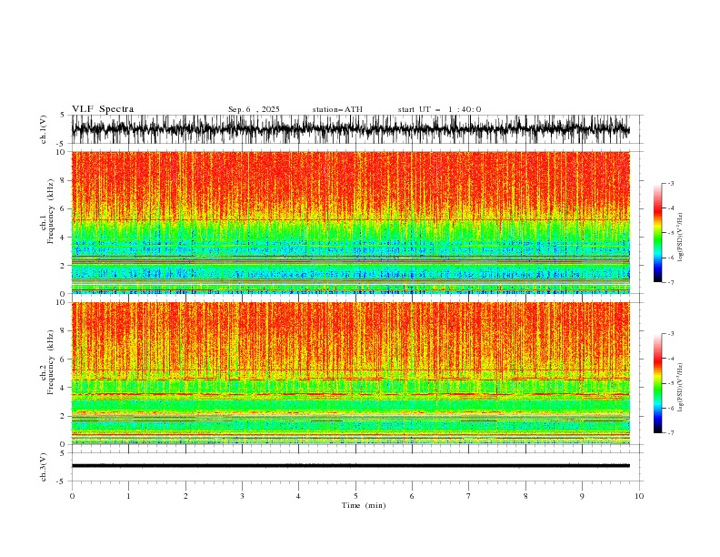Click the ch.2 colorbar 'log(PSD)(V²/Hz)' label
Screen dimensions: 720x557
[681, 388]
